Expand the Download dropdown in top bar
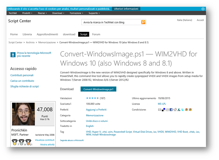The height and width of the screenshot is (160, 219). coord(58,13)
